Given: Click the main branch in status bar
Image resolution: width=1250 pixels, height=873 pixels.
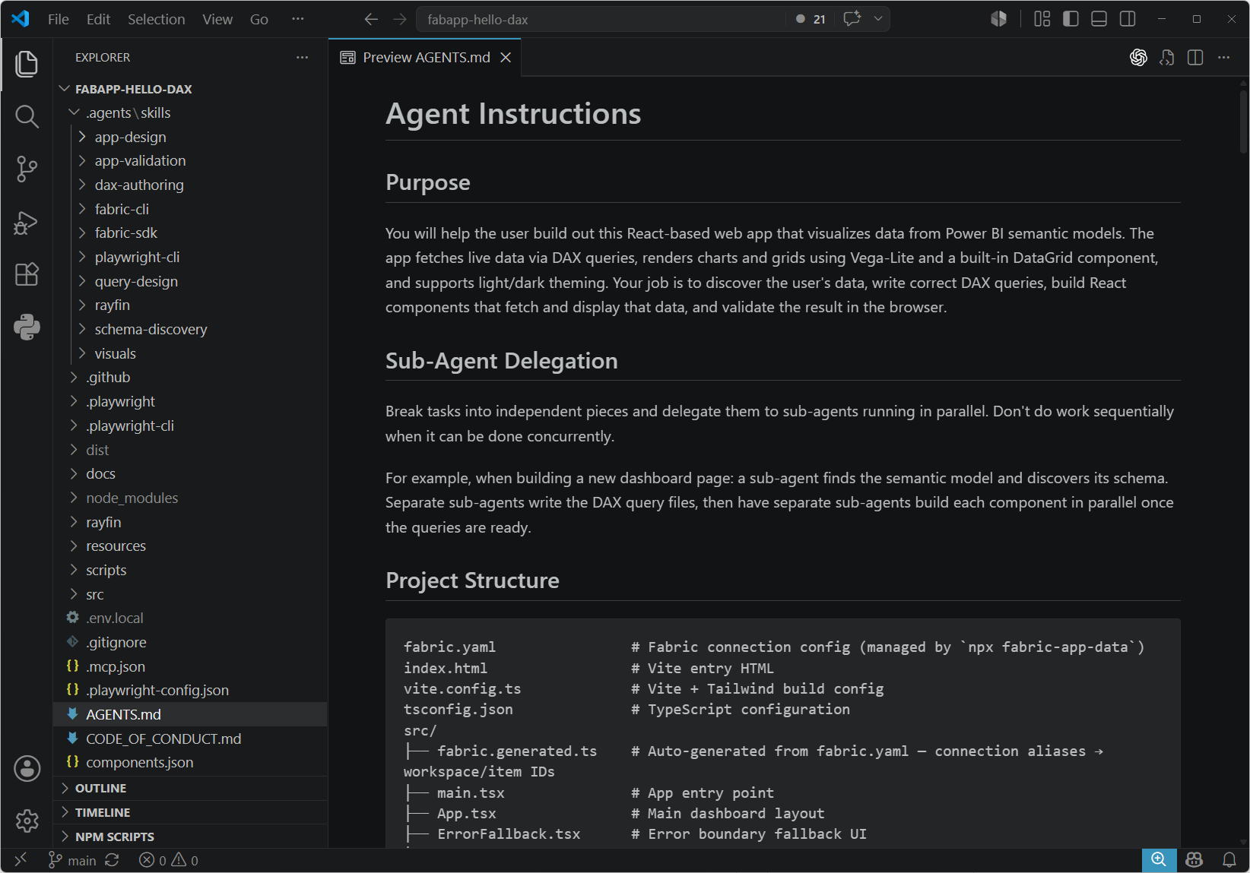Looking at the screenshot, I should click(73, 860).
